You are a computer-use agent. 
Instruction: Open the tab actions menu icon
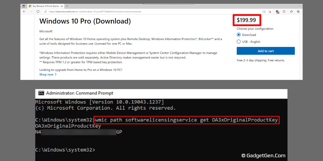point(24,6)
